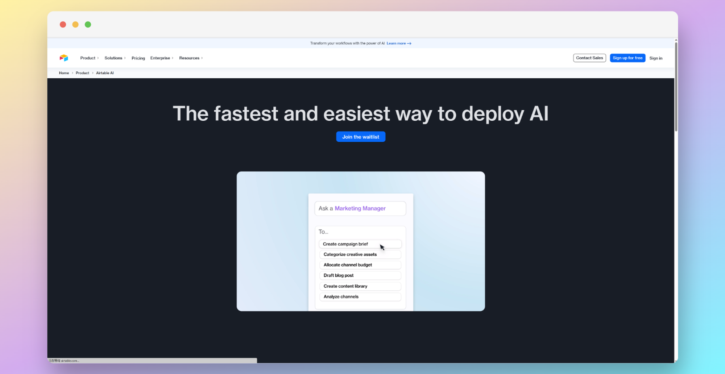Click the yellow minimize window dot
This screenshot has height=374, width=725.
pyautogui.click(x=75, y=25)
